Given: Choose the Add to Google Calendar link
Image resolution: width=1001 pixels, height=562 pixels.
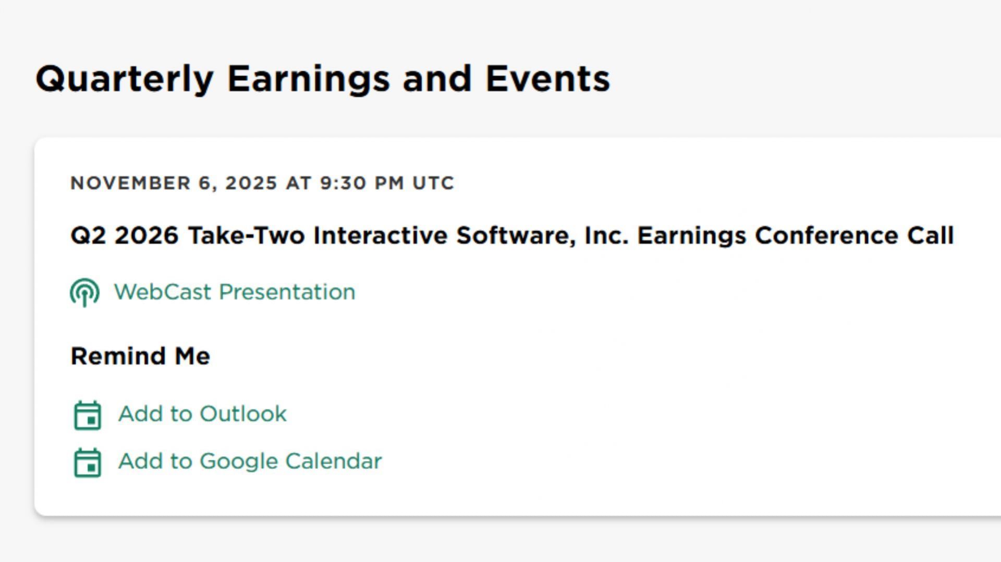Looking at the screenshot, I should [250, 461].
